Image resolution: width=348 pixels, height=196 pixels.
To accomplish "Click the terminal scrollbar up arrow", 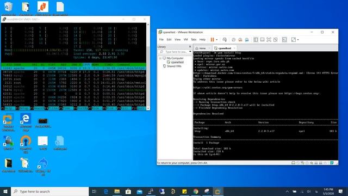I will click(x=148, y=24).
